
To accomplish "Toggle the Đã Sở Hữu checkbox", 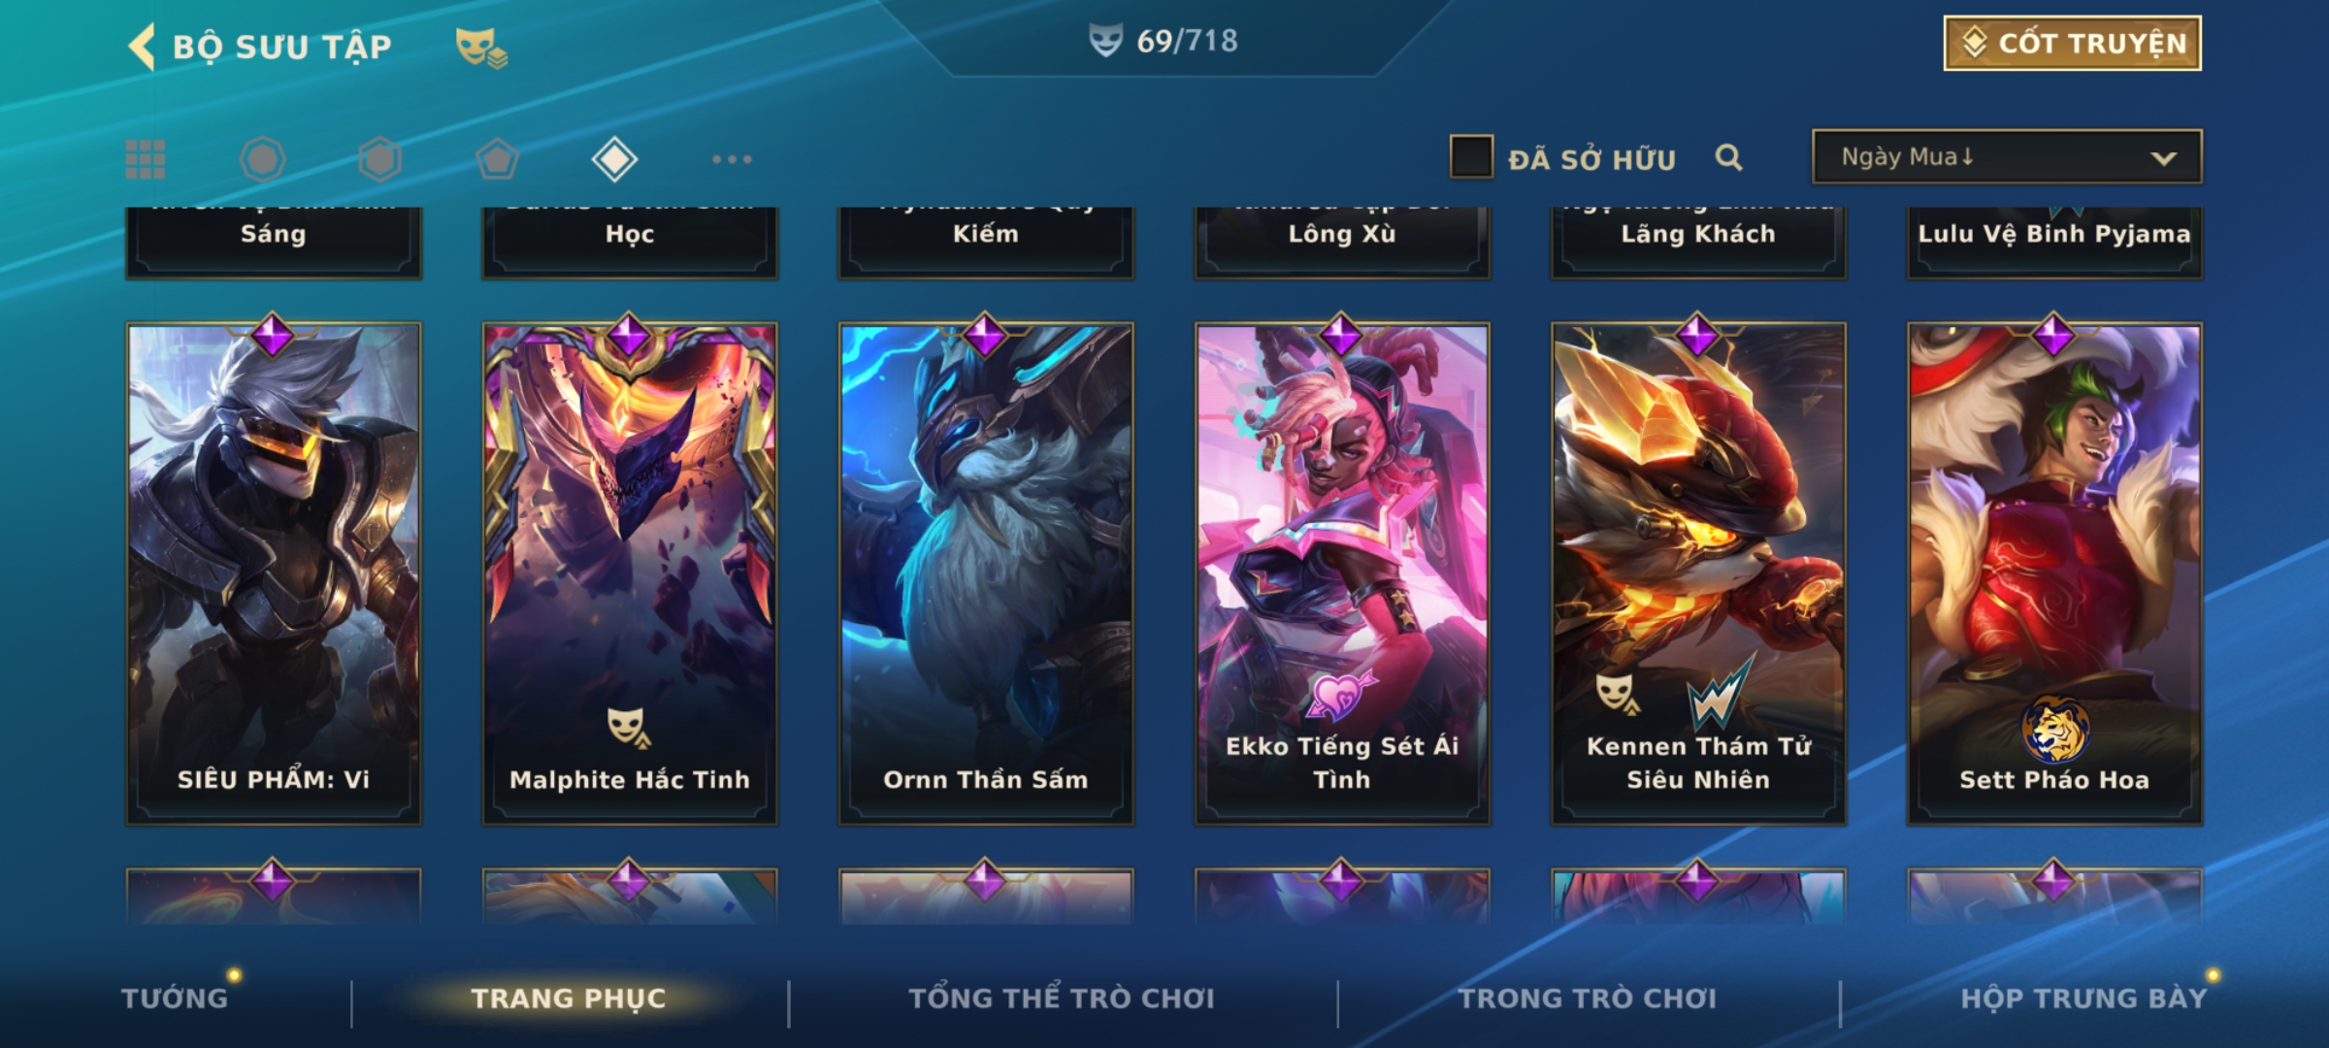I will (1471, 157).
